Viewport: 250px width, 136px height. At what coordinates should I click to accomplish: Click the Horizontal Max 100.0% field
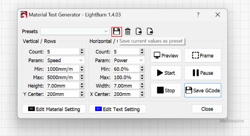(x=126, y=77)
